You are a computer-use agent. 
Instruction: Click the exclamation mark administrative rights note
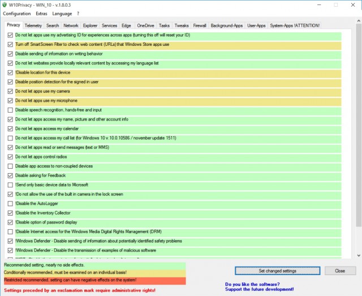point(80,290)
